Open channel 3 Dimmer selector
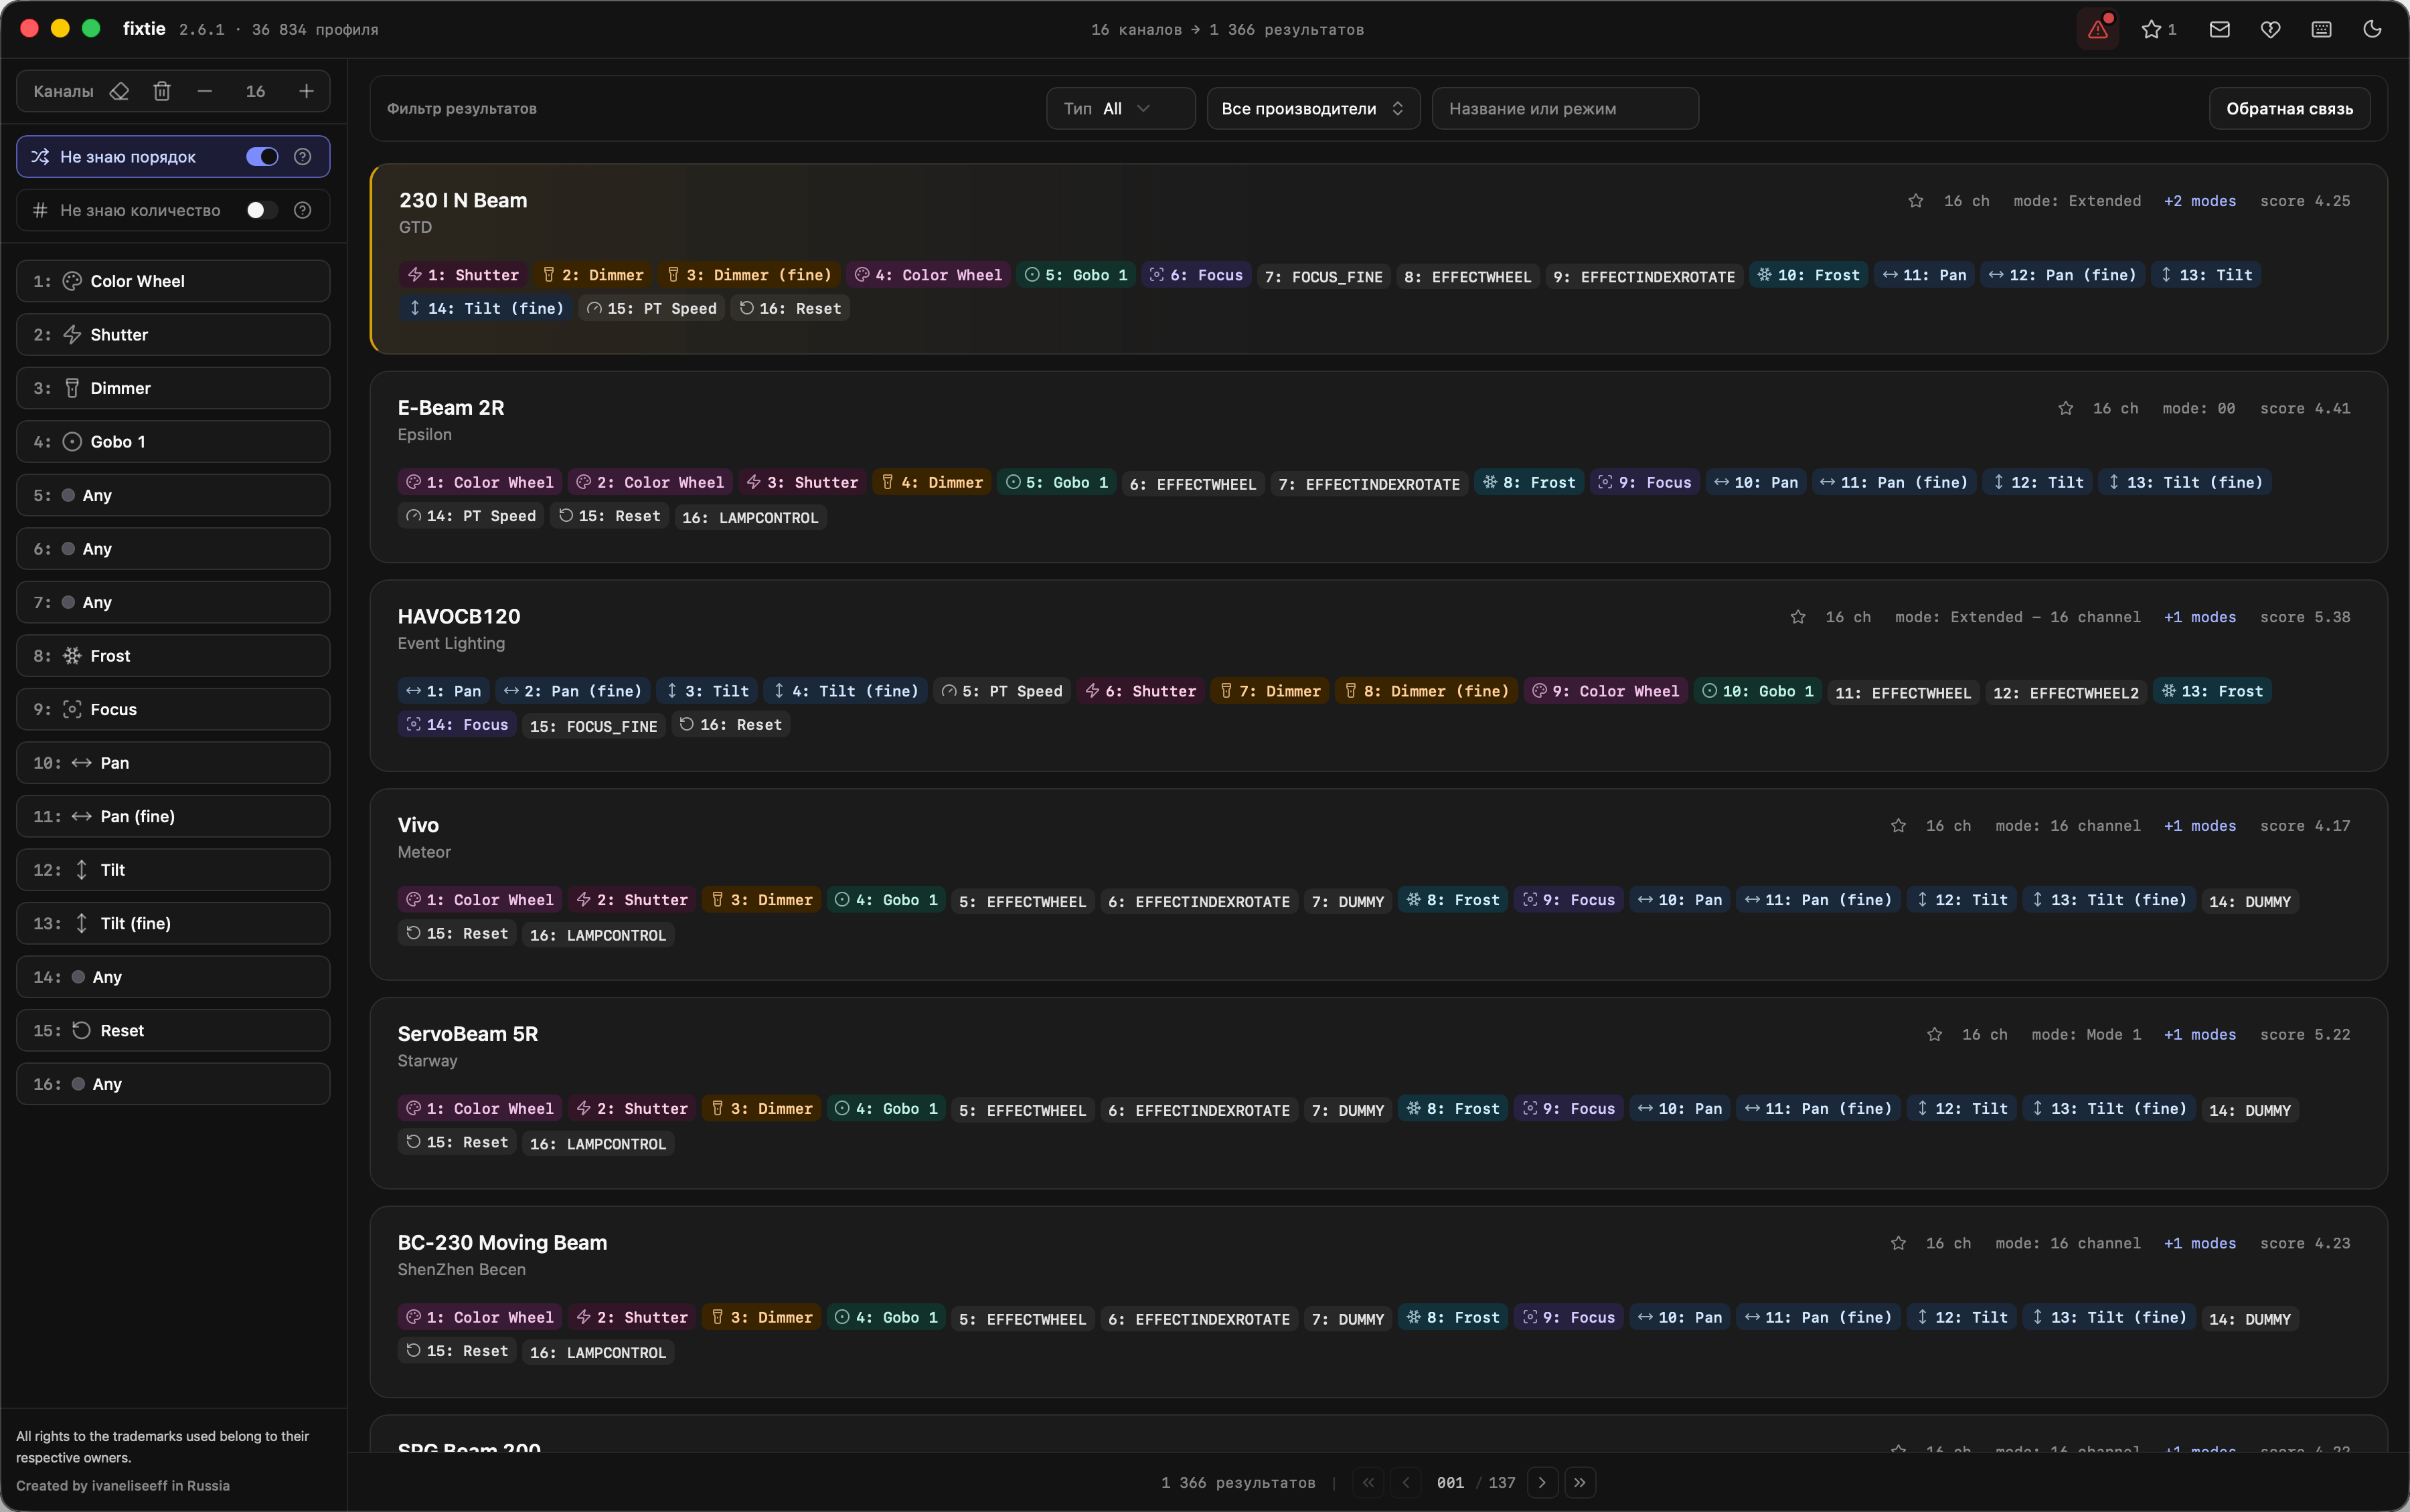The width and height of the screenshot is (2410, 1512). point(173,388)
